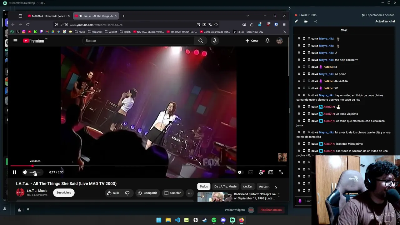Viewport: 400px width, 225px height.
Task: Reload the page in Firefox
Action: [28, 25]
